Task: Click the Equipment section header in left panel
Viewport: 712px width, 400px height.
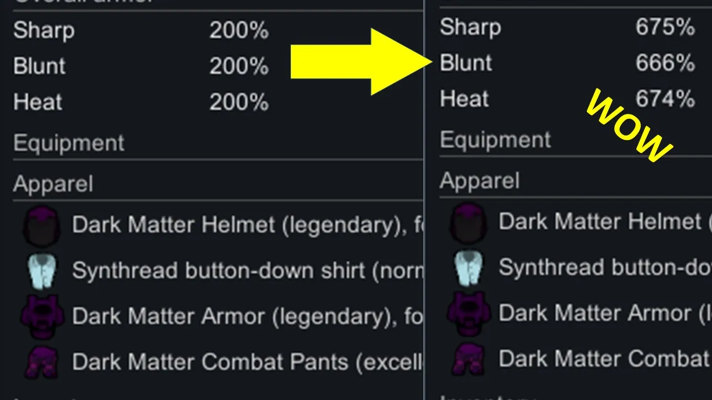Action: pyautogui.click(x=69, y=143)
